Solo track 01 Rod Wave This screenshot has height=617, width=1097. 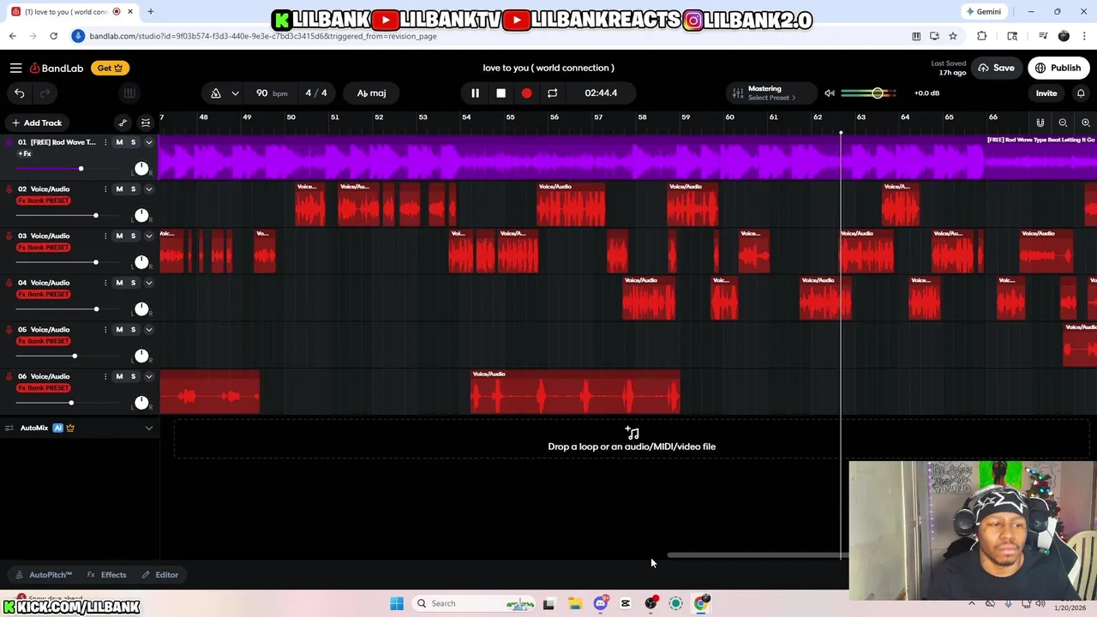[x=133, y=142]
